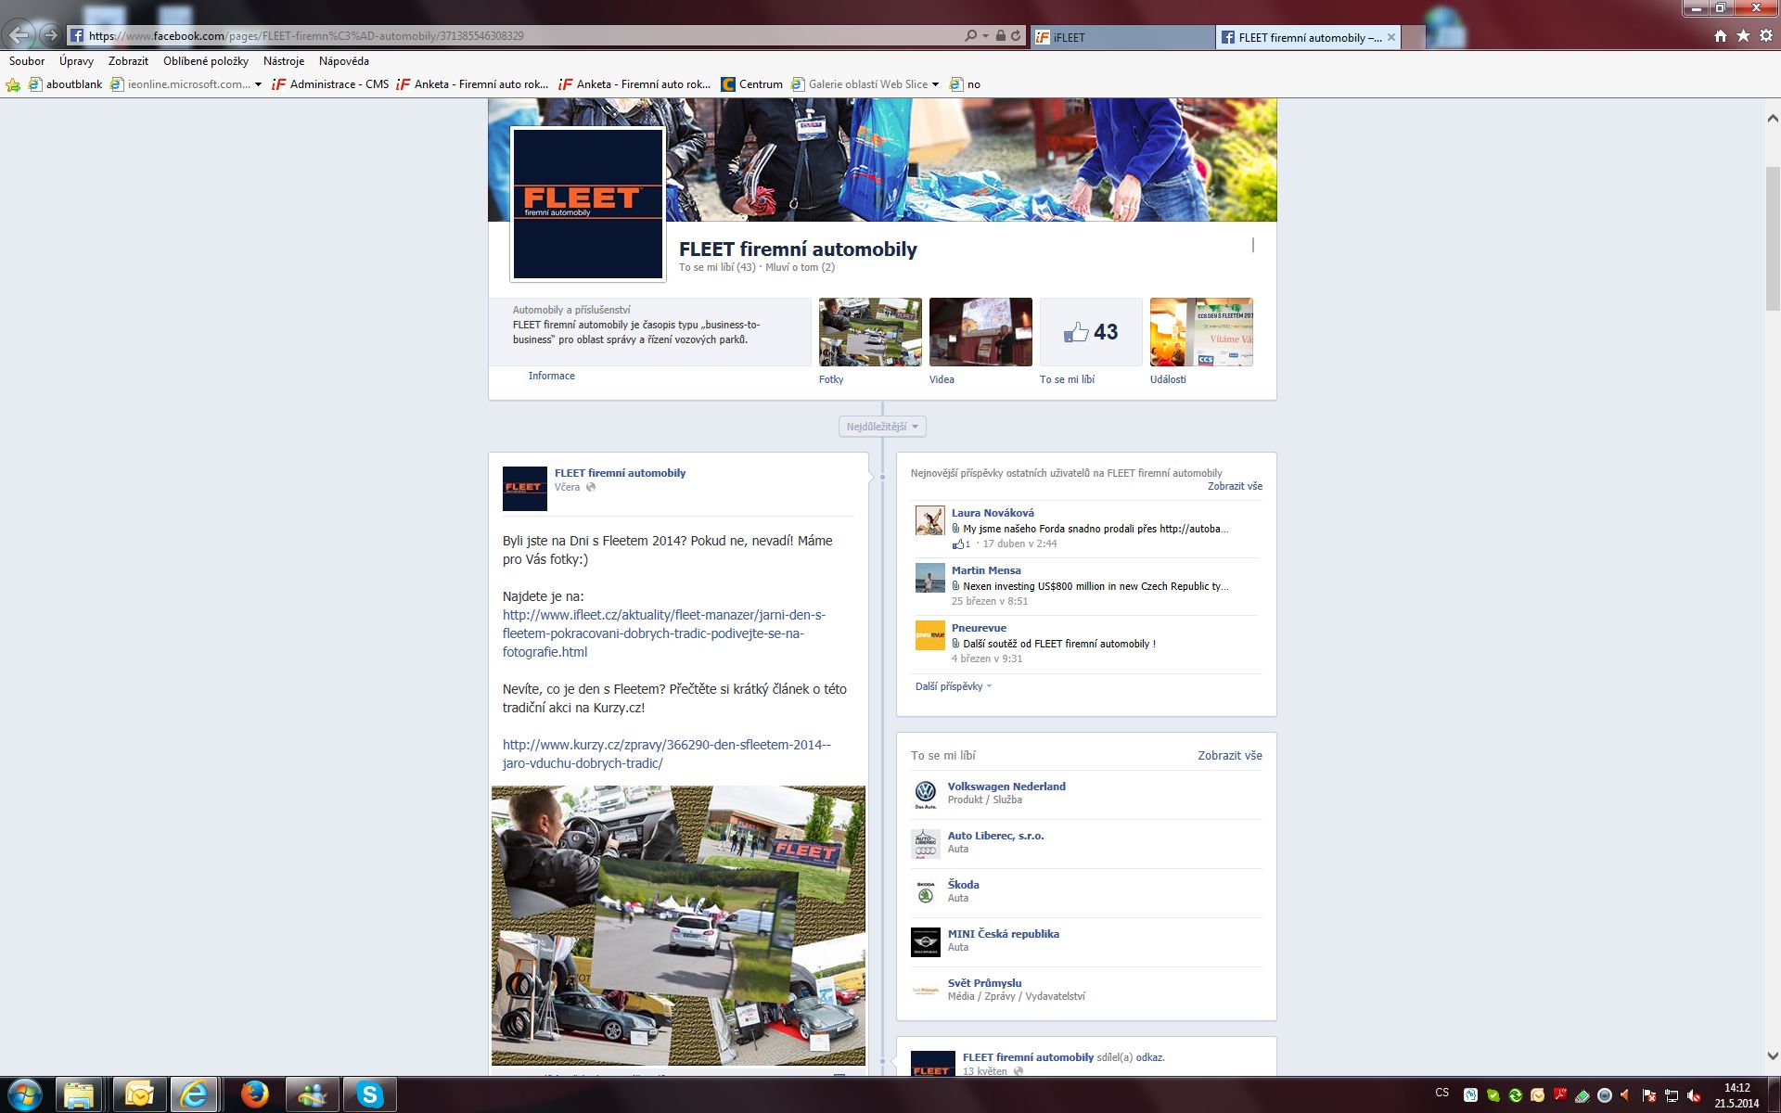Expand the Nejdůležitější sort dropdown
The image size is (1781, 1113).
click(x=882, y=427)
